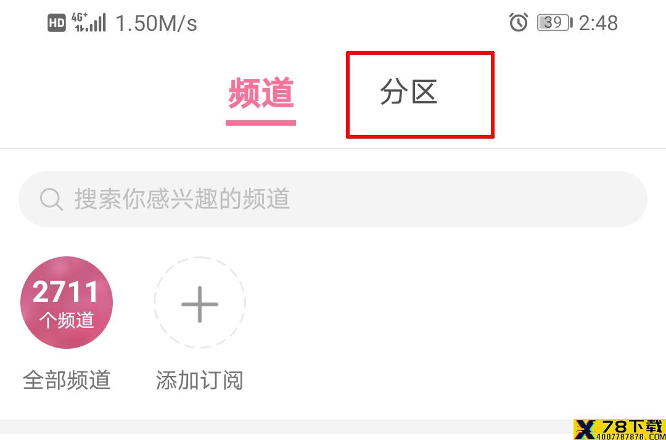Click the X emblem in the watermark
This screenshot has height=440, width=666.
coord(585,430)
